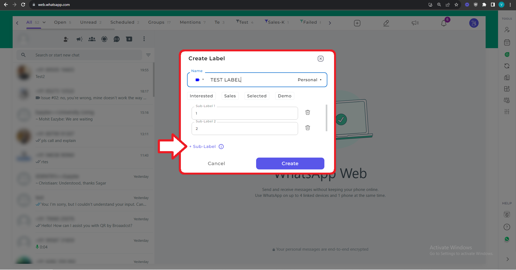Open the calendar schedule tool in sidebar

click(507, 42)
